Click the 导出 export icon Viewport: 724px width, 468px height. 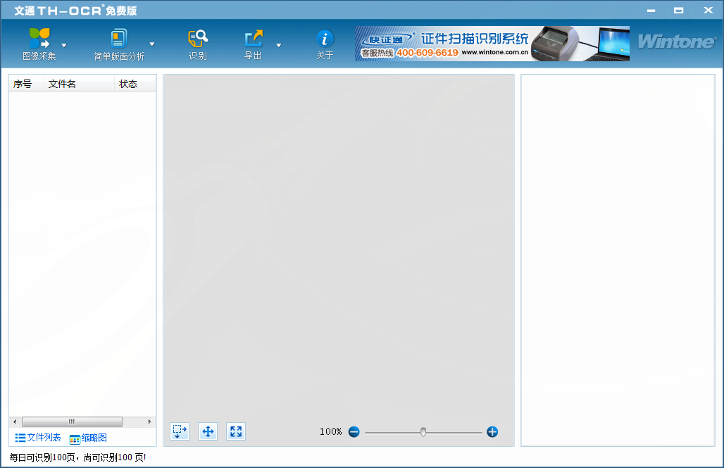(x=254, y=39)
